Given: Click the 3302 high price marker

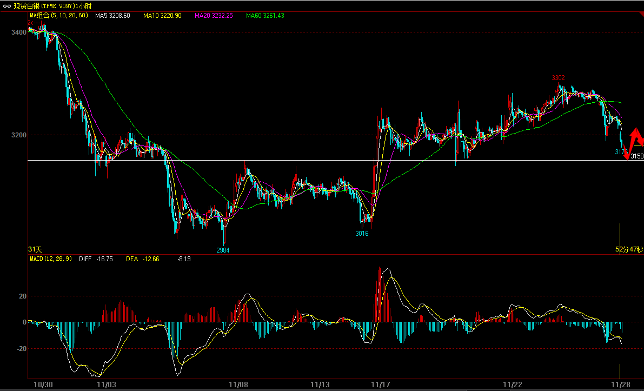Looking at the screenshot, I should (x=559, y=78).
